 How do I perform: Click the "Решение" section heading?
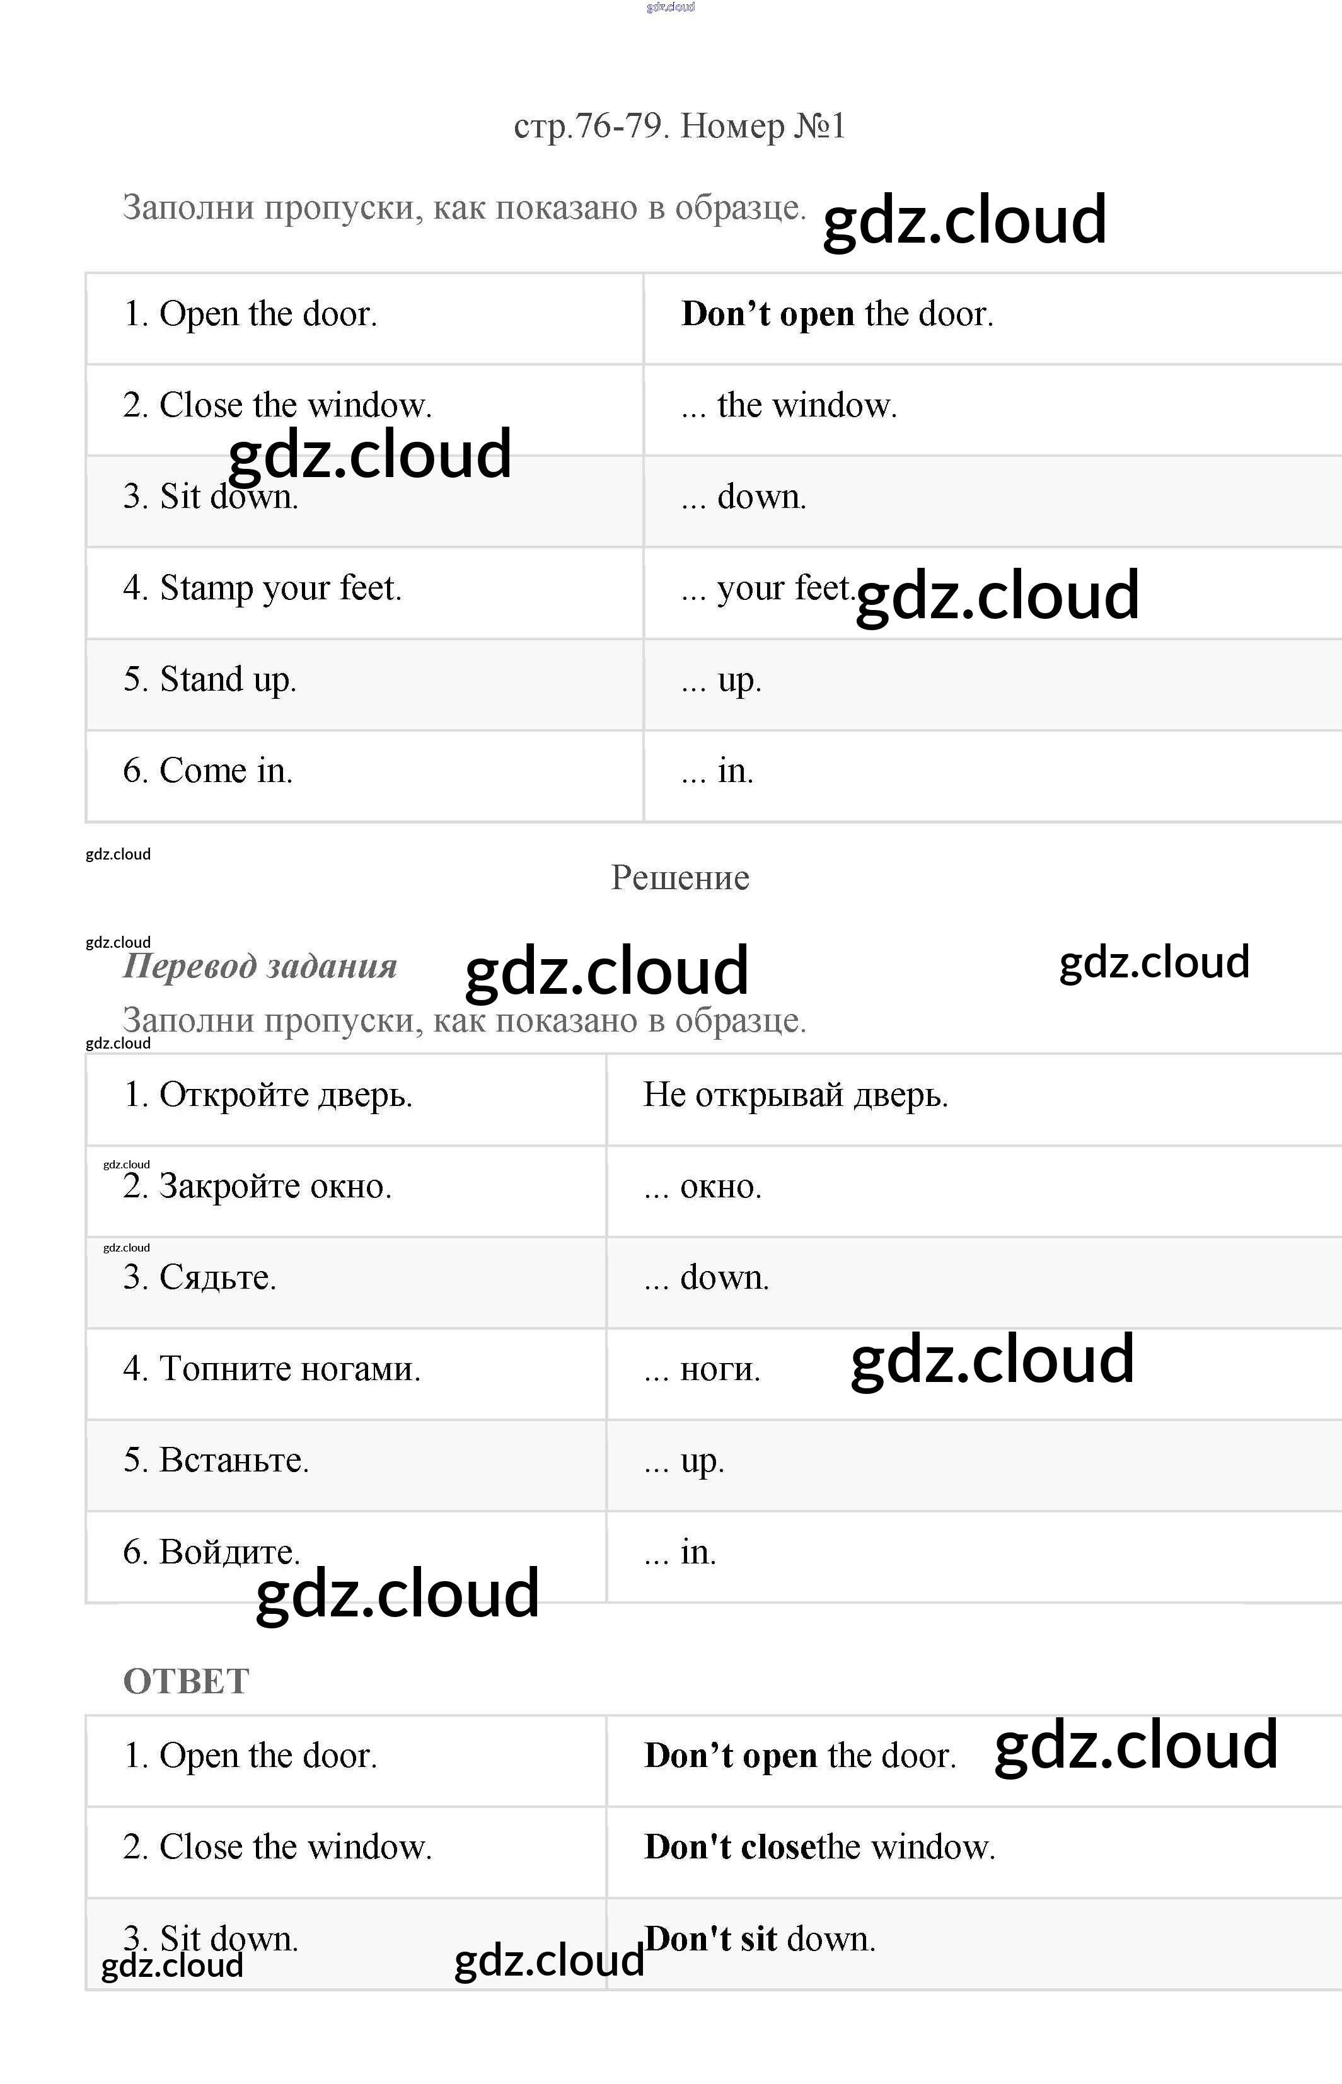[680, 877]
